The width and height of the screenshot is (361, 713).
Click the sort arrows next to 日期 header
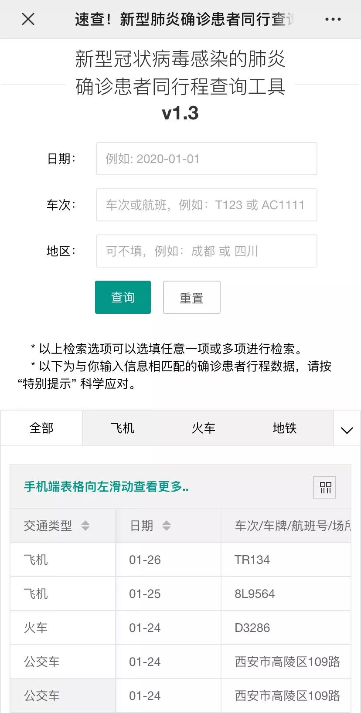[167, 526]
